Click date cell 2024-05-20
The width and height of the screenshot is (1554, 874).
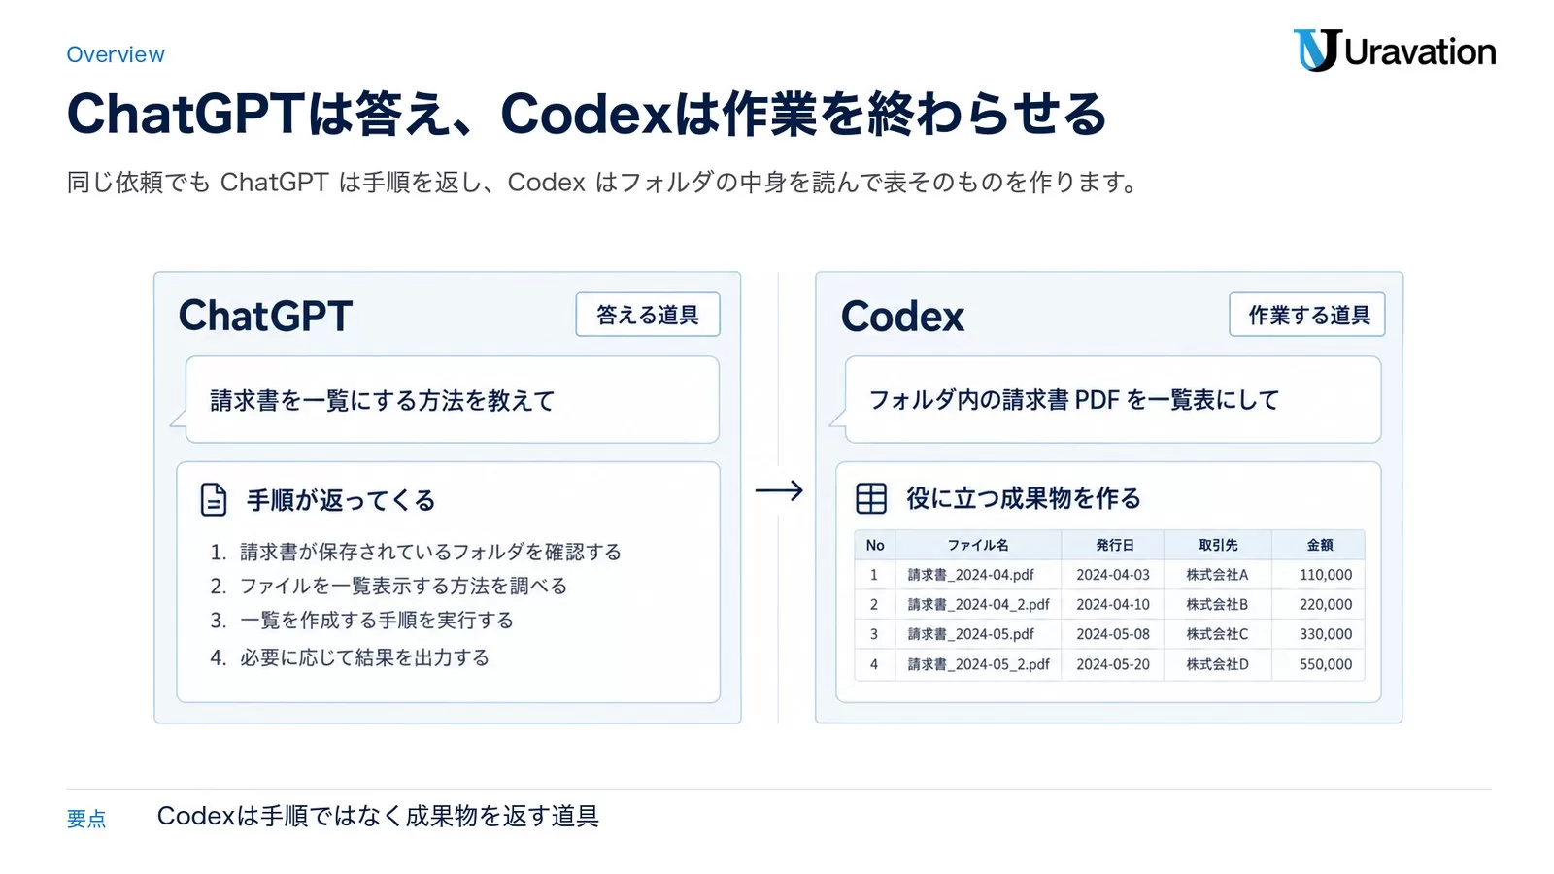1113,664
